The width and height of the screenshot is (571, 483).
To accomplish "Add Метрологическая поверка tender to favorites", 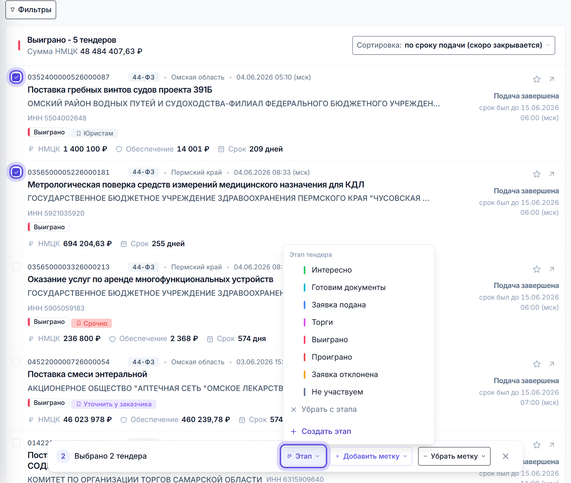I will (536, 174).
